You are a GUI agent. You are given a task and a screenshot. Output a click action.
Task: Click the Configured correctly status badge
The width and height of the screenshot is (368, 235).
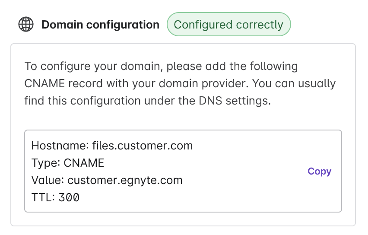[228, 24]
